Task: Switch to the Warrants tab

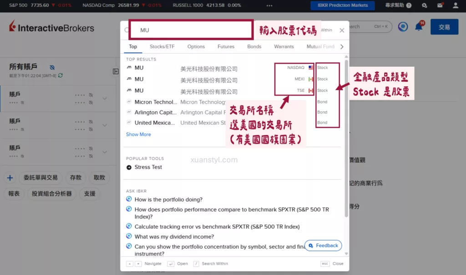Action: click(284, 47)
